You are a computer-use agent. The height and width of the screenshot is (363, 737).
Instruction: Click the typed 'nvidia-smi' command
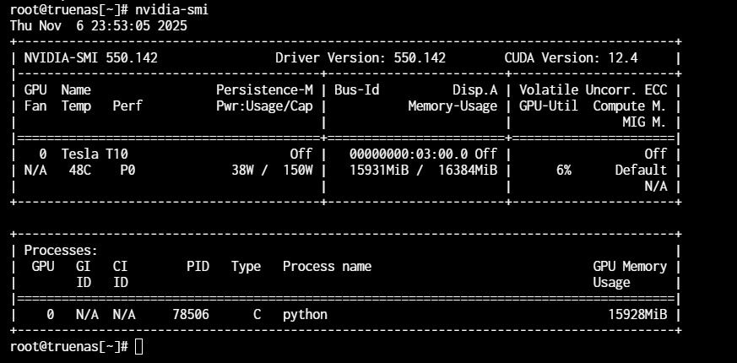tap(171, 9)
